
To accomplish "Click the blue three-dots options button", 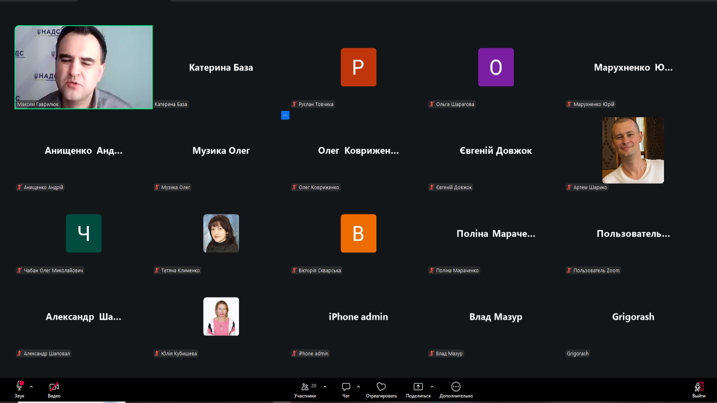I will click(x=285, y=115).
